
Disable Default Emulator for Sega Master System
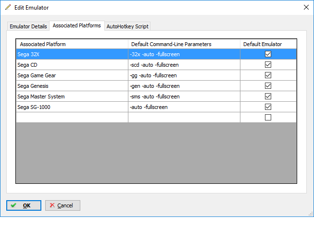click(x=268, y=96)
